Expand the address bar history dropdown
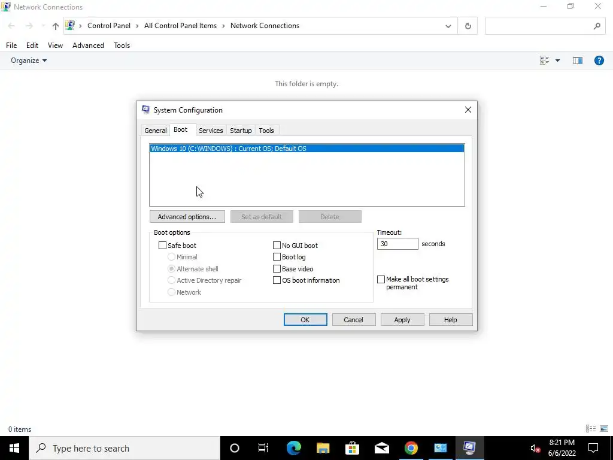 (x=448, y=26)
